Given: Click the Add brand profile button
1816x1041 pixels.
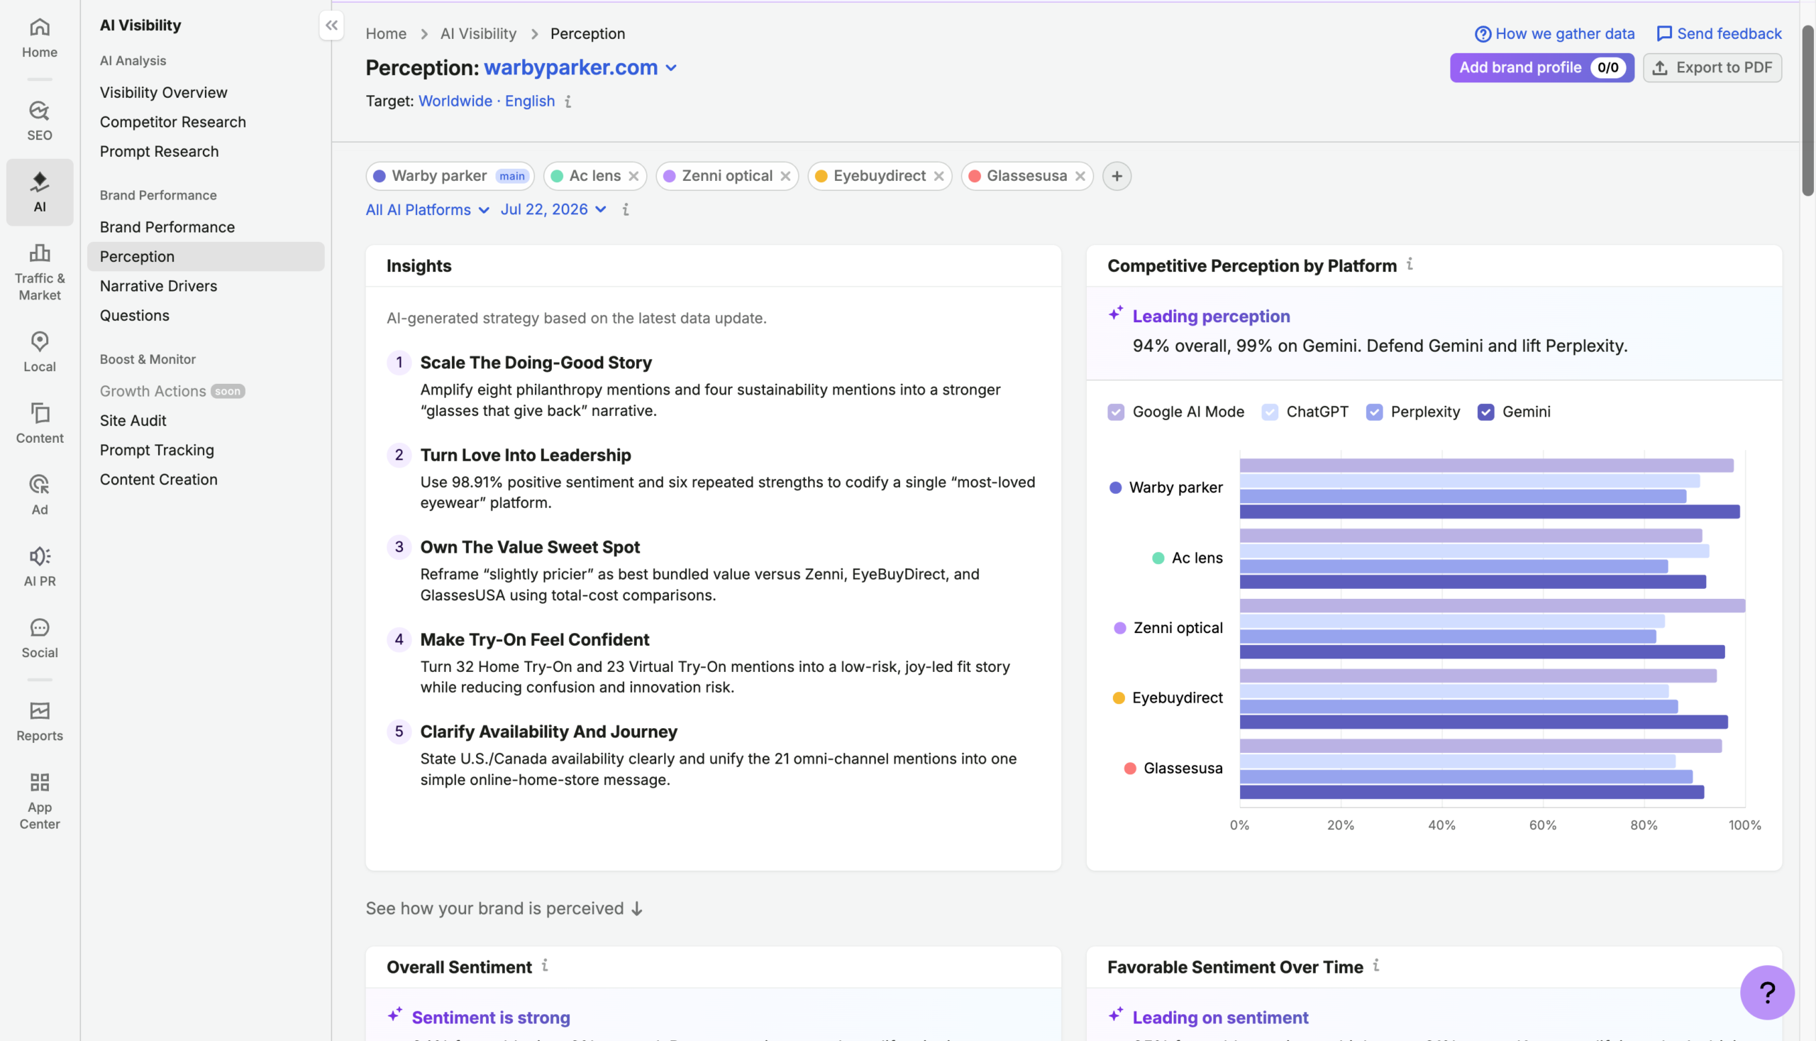Looking at the screenshot, I should pos(1541,67).
